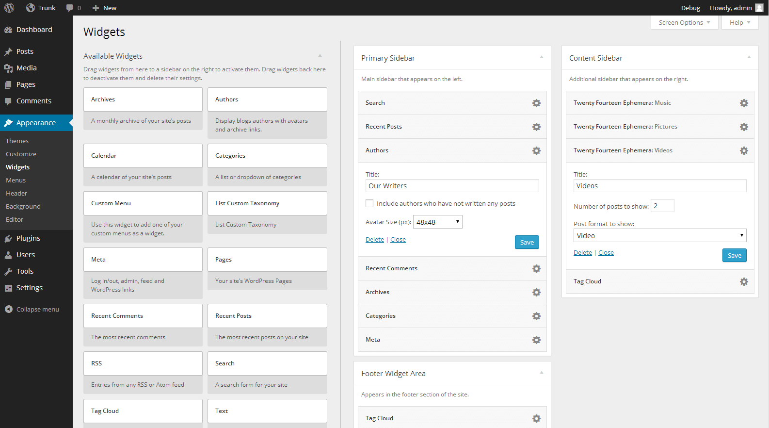
Task: Expand the Screen Options panel
Action: [684, 22]
